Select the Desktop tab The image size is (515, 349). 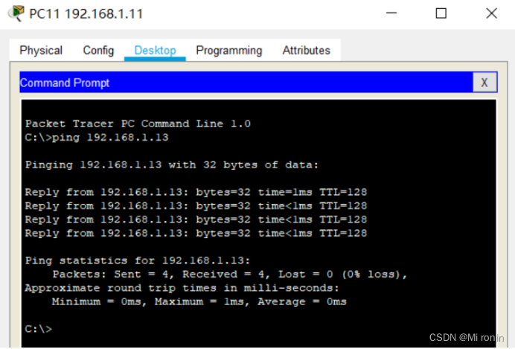pos(155,51)
